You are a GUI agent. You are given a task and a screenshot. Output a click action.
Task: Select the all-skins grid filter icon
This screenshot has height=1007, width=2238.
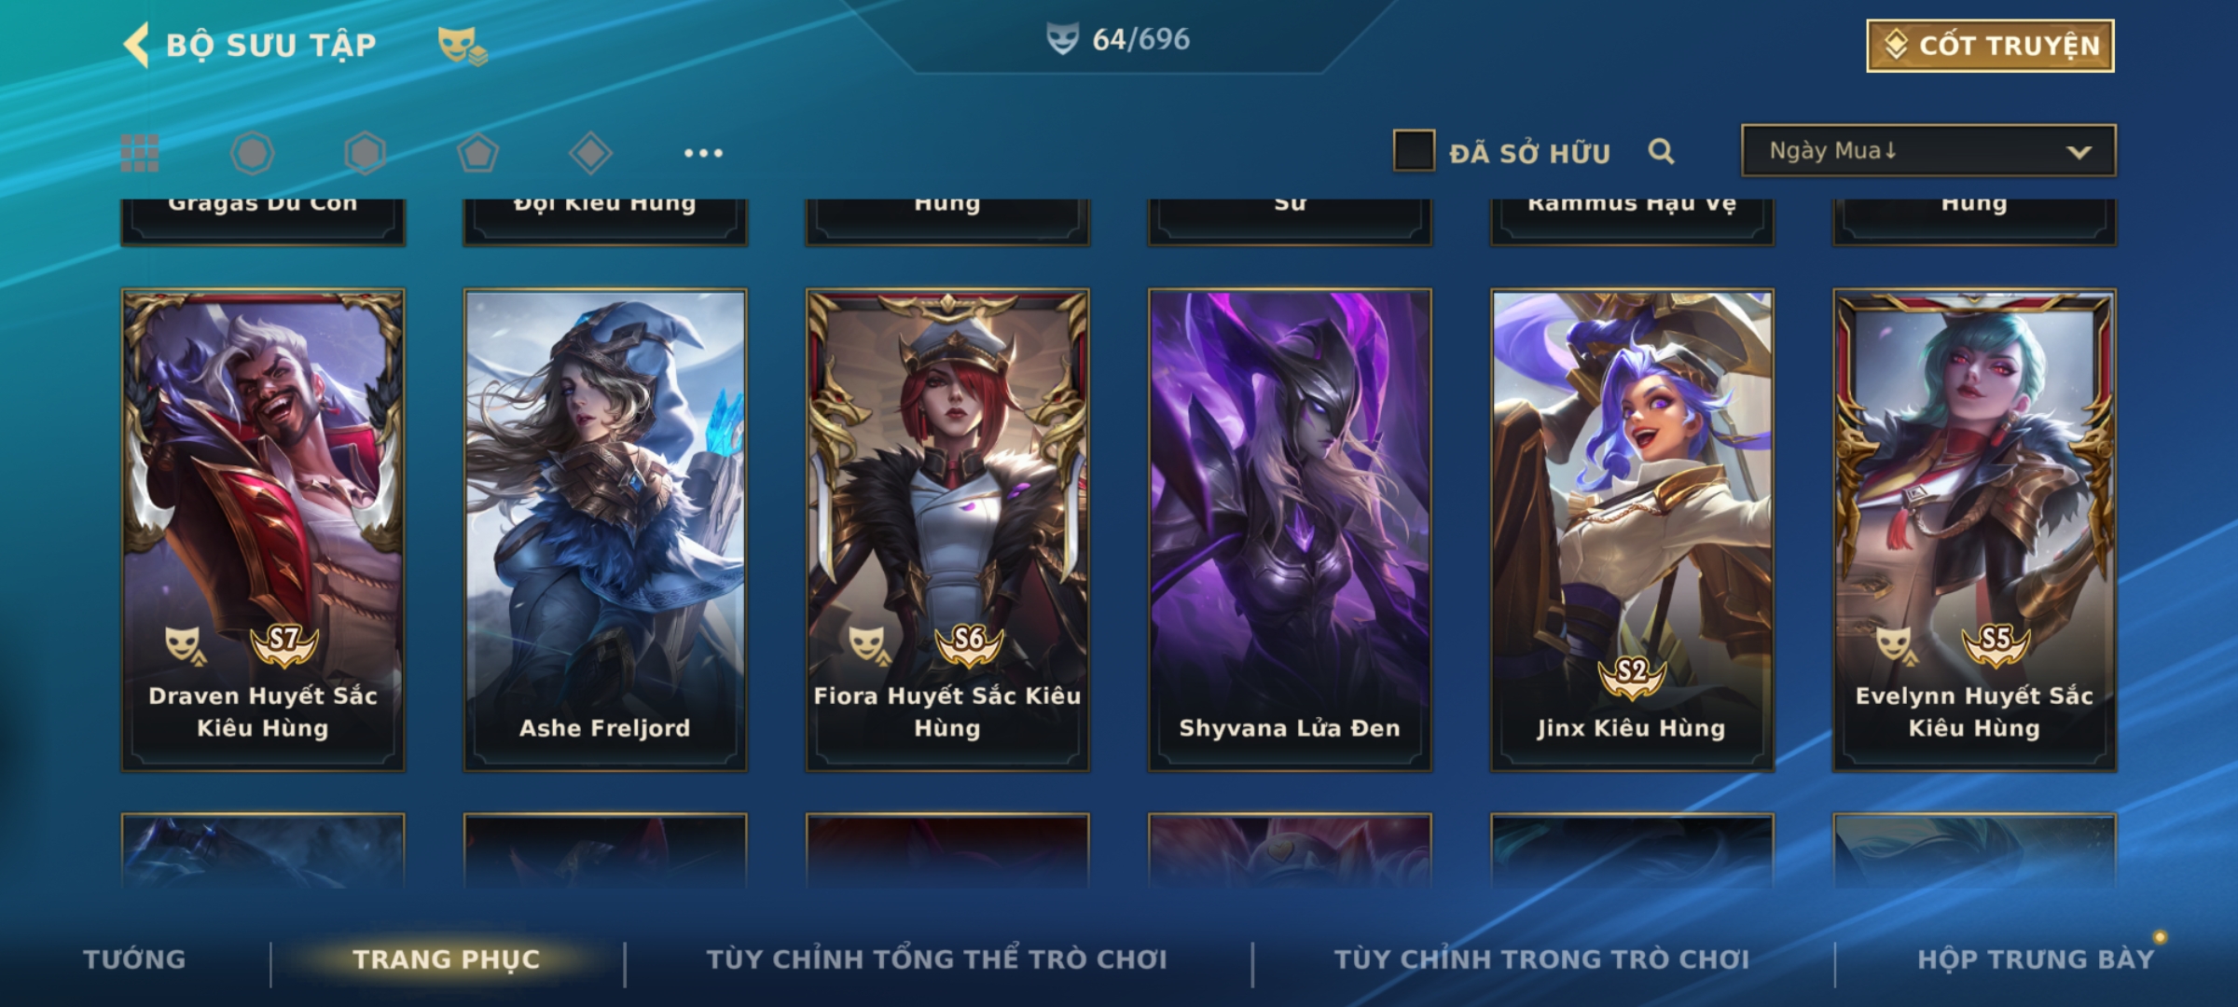pyautogui.click(x=140, y=153)
